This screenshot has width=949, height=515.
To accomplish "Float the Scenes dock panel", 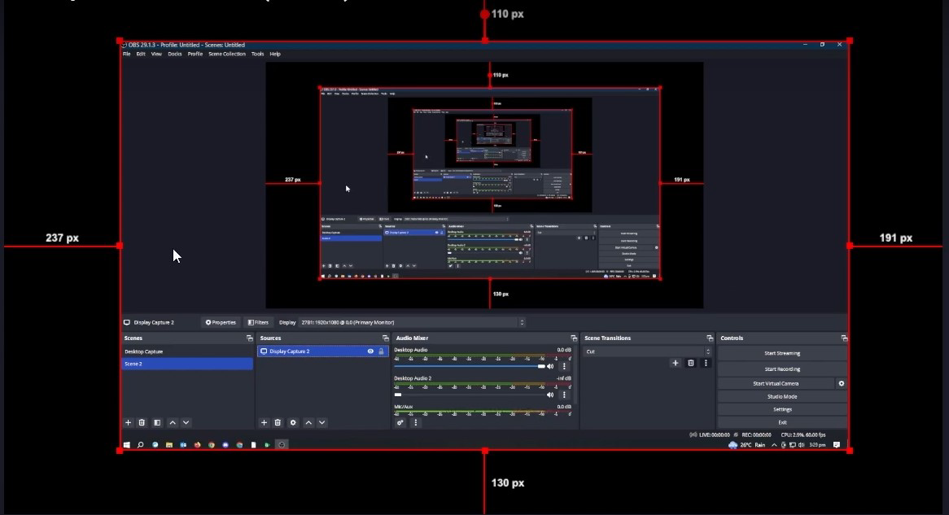I will tap(249, 338).
